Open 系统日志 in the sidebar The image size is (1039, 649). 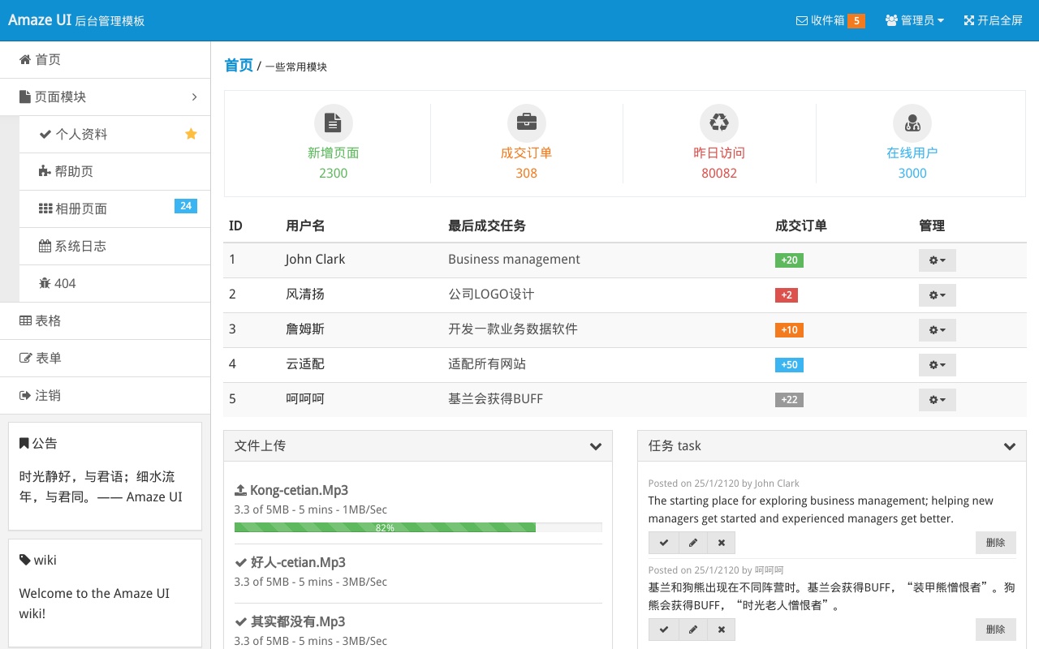coord(114,246)
